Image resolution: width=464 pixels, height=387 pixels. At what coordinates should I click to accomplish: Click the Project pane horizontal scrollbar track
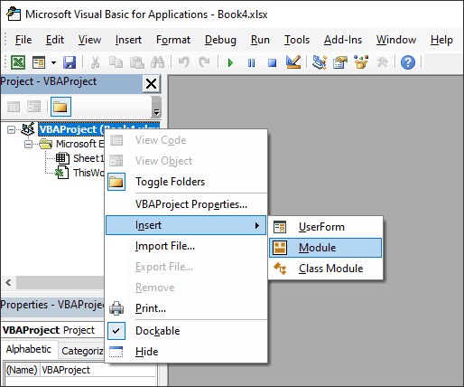tap(60, 283)
